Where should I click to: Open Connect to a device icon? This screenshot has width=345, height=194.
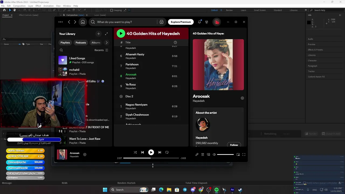(208, 154)
